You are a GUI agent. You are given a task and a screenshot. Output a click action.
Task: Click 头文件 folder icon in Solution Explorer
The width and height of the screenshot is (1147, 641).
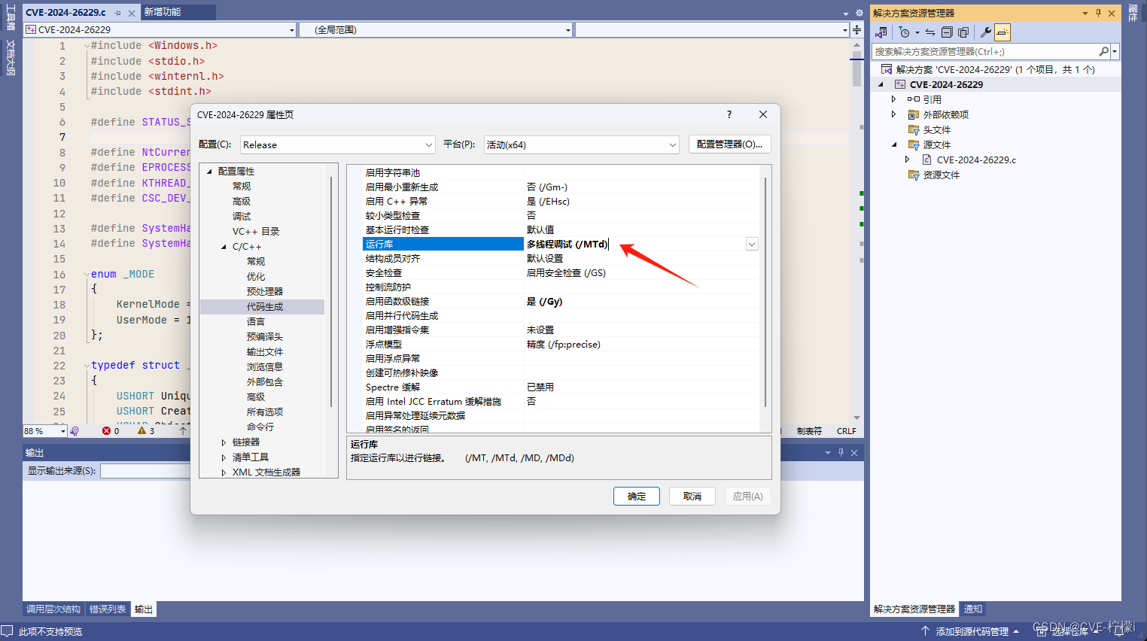click(914, 129)
